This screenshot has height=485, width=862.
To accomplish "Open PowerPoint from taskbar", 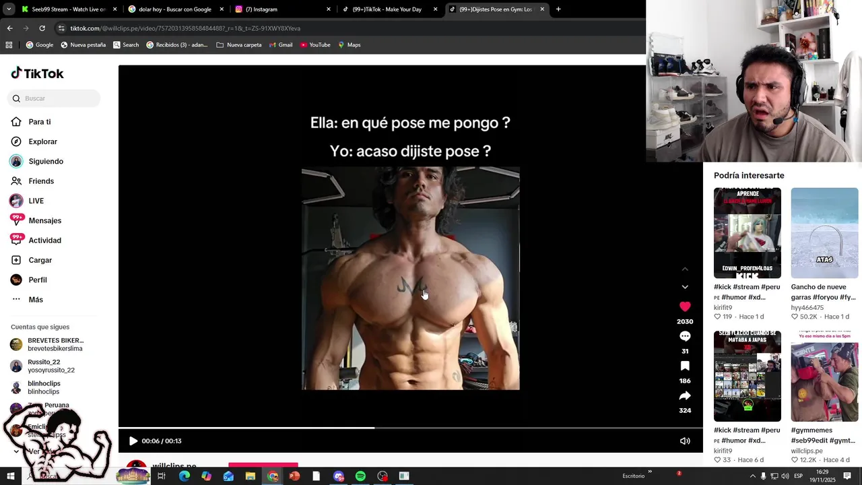I will [x=294, y=476].
